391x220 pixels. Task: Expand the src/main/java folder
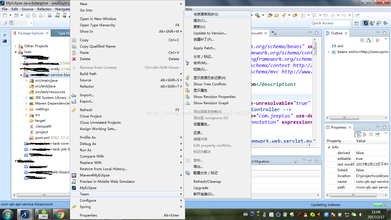point(27,80)
